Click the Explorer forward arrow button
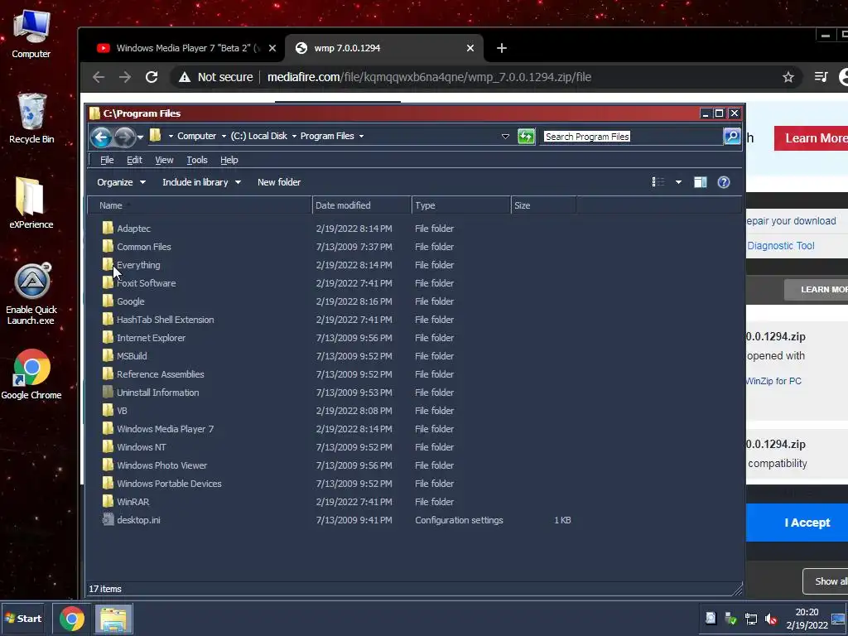 point(124,137)
